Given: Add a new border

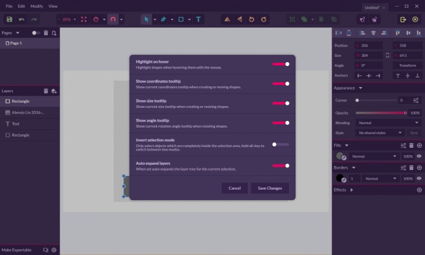Looking at the screenshot, I should (419, 168).
